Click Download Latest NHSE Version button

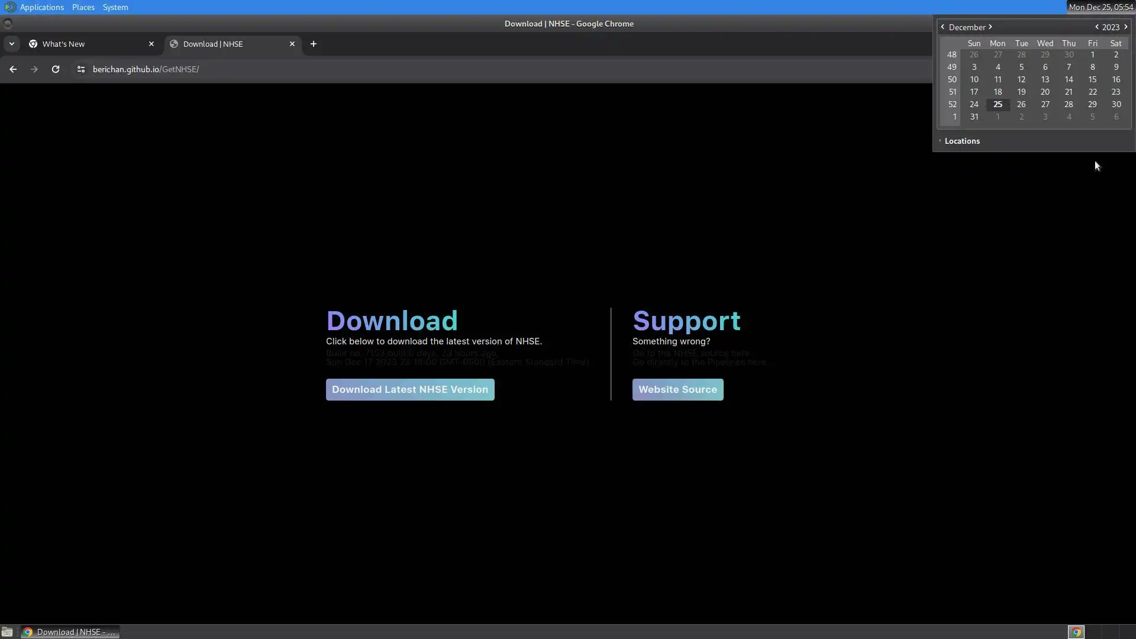[410, 389]
